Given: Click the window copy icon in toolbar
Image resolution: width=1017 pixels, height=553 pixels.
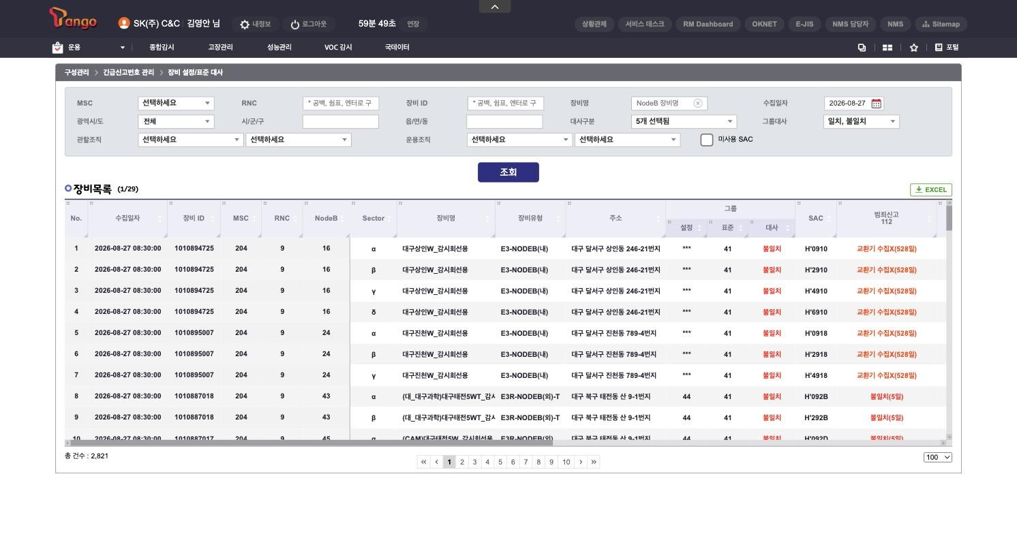Looking at the screenshot, I should 862,48.
